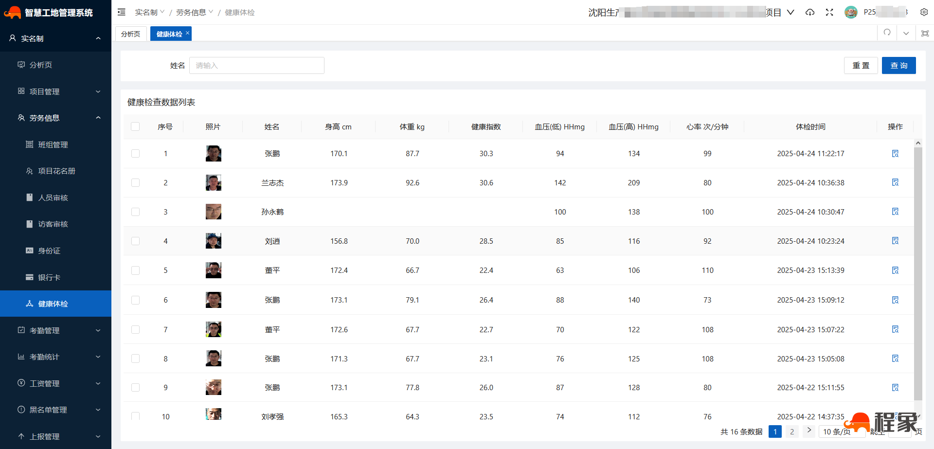The height and width of the screenshot is (449, 934).
Task: Click the cloud download icon in header
Action: (810, 12)
